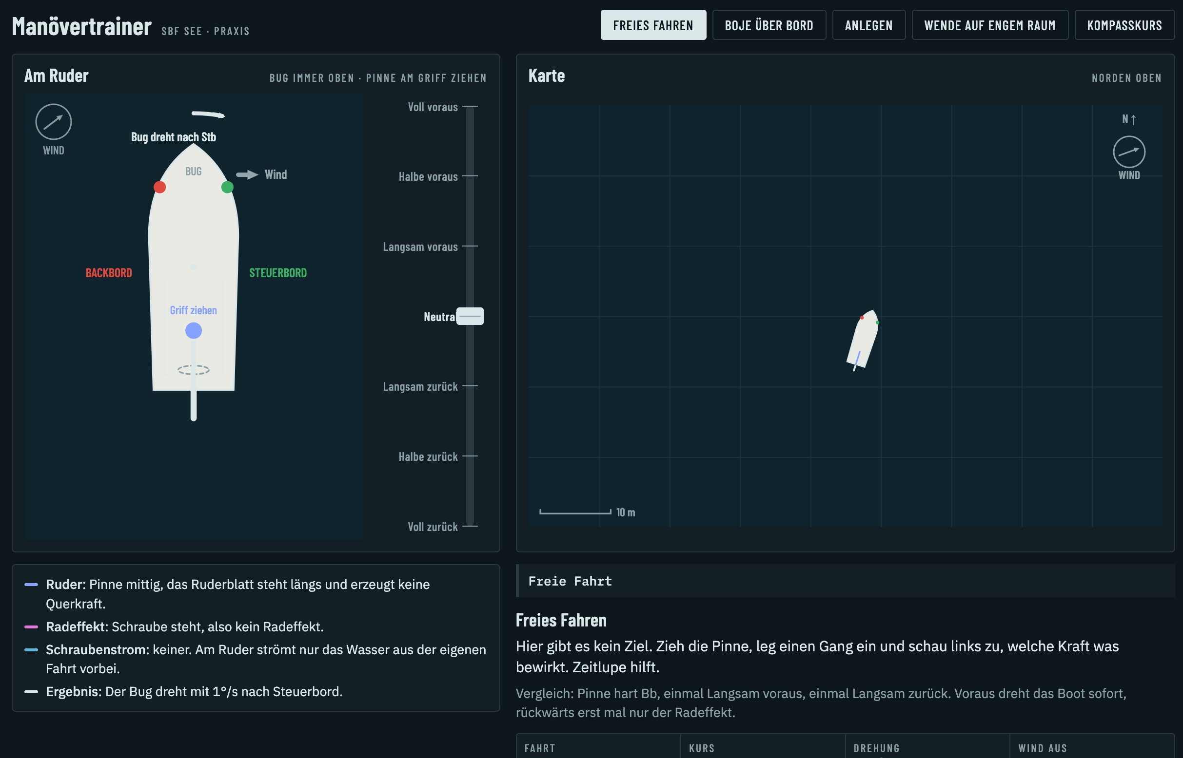This screenshot has width=1183, height=758.
Task: Click the DREHUNG column header
Action: (877, 748)
